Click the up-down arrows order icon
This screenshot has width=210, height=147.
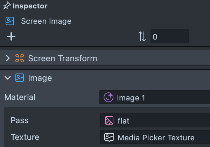coord(142,36)
